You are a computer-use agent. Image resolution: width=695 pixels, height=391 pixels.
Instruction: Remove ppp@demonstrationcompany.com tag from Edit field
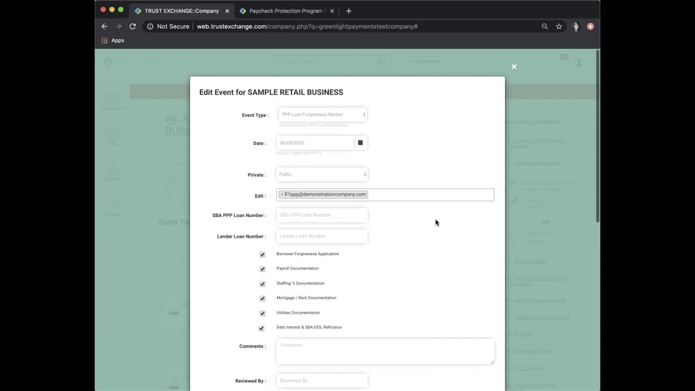click(282, 194)
